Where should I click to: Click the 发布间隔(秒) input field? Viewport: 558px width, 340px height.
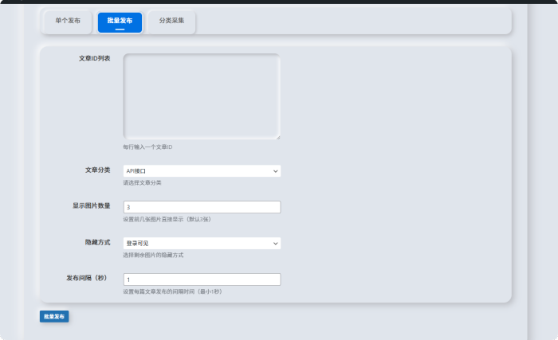[x=202, y=279]
